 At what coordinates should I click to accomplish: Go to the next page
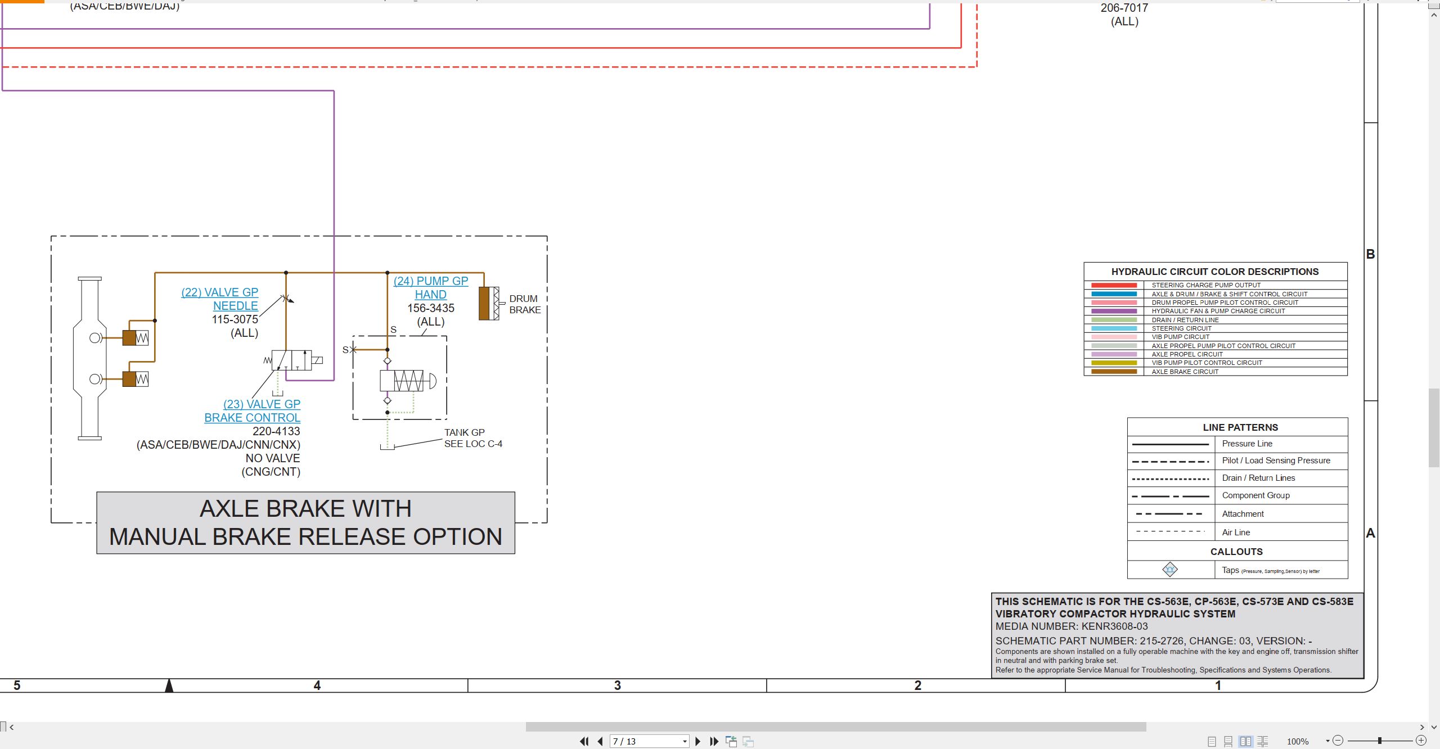pos(698,741)
